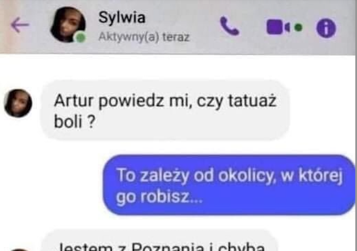Click the small avatar beside the tatuaż message

tap(18, 103)
